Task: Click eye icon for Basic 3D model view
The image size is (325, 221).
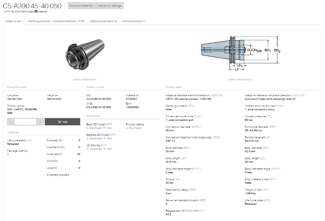Action: click(x=104, y=128)
